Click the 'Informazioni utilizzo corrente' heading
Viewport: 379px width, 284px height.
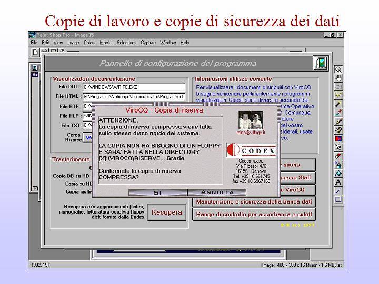click(x=233, y=79)
